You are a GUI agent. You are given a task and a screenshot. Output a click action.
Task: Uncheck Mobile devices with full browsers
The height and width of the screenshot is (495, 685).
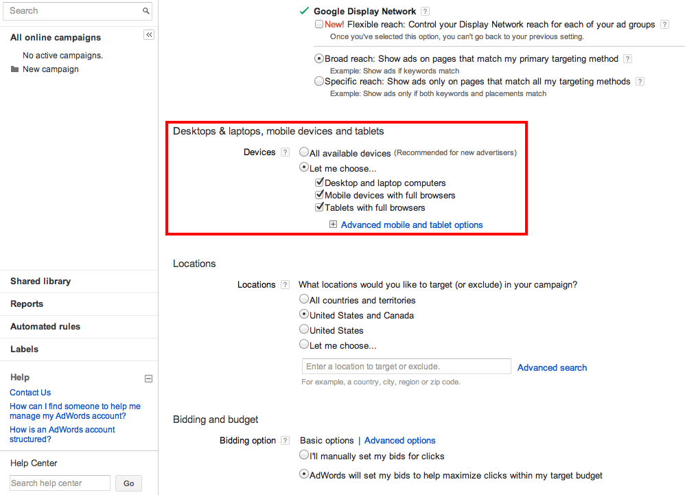coord(319,195)
